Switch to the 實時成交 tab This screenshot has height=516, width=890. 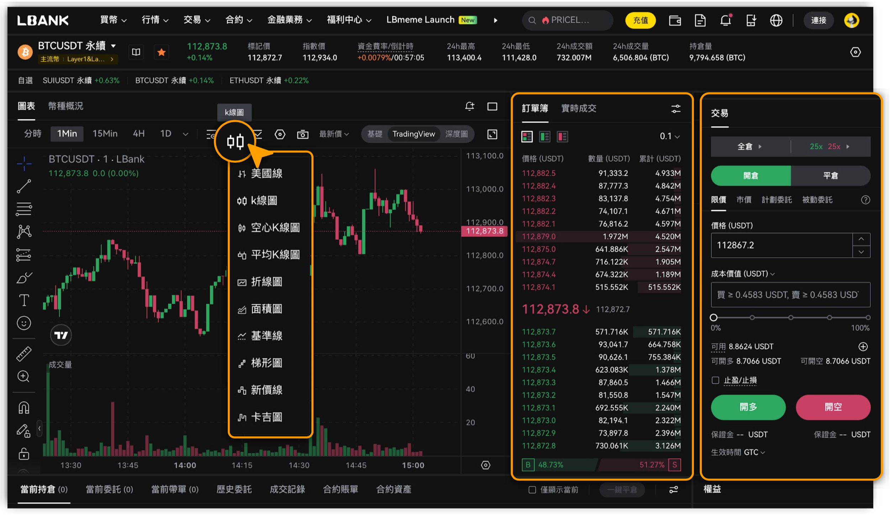point(579,108)
